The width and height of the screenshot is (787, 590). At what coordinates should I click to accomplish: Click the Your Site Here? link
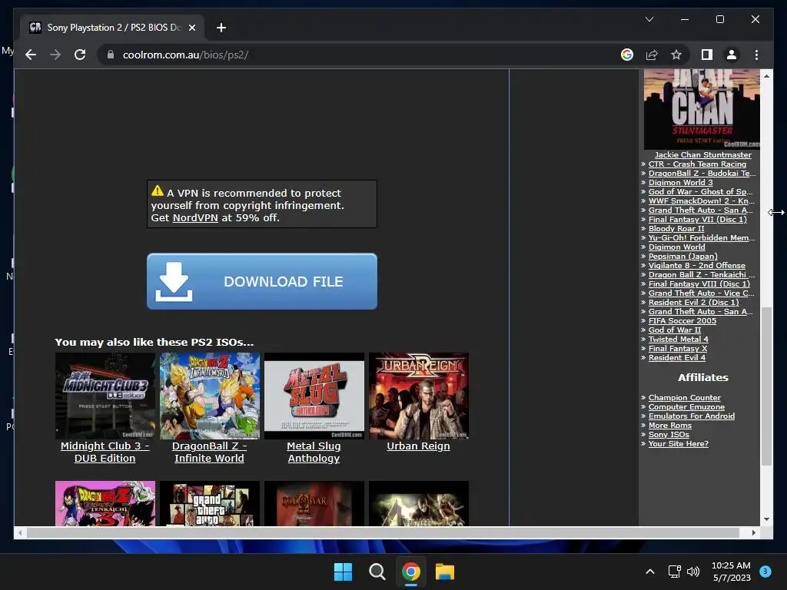click(x=678, y=443)
